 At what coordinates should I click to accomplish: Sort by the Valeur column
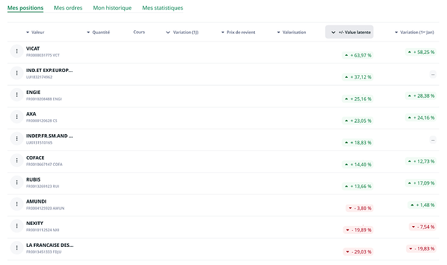[x=35, y=32]
